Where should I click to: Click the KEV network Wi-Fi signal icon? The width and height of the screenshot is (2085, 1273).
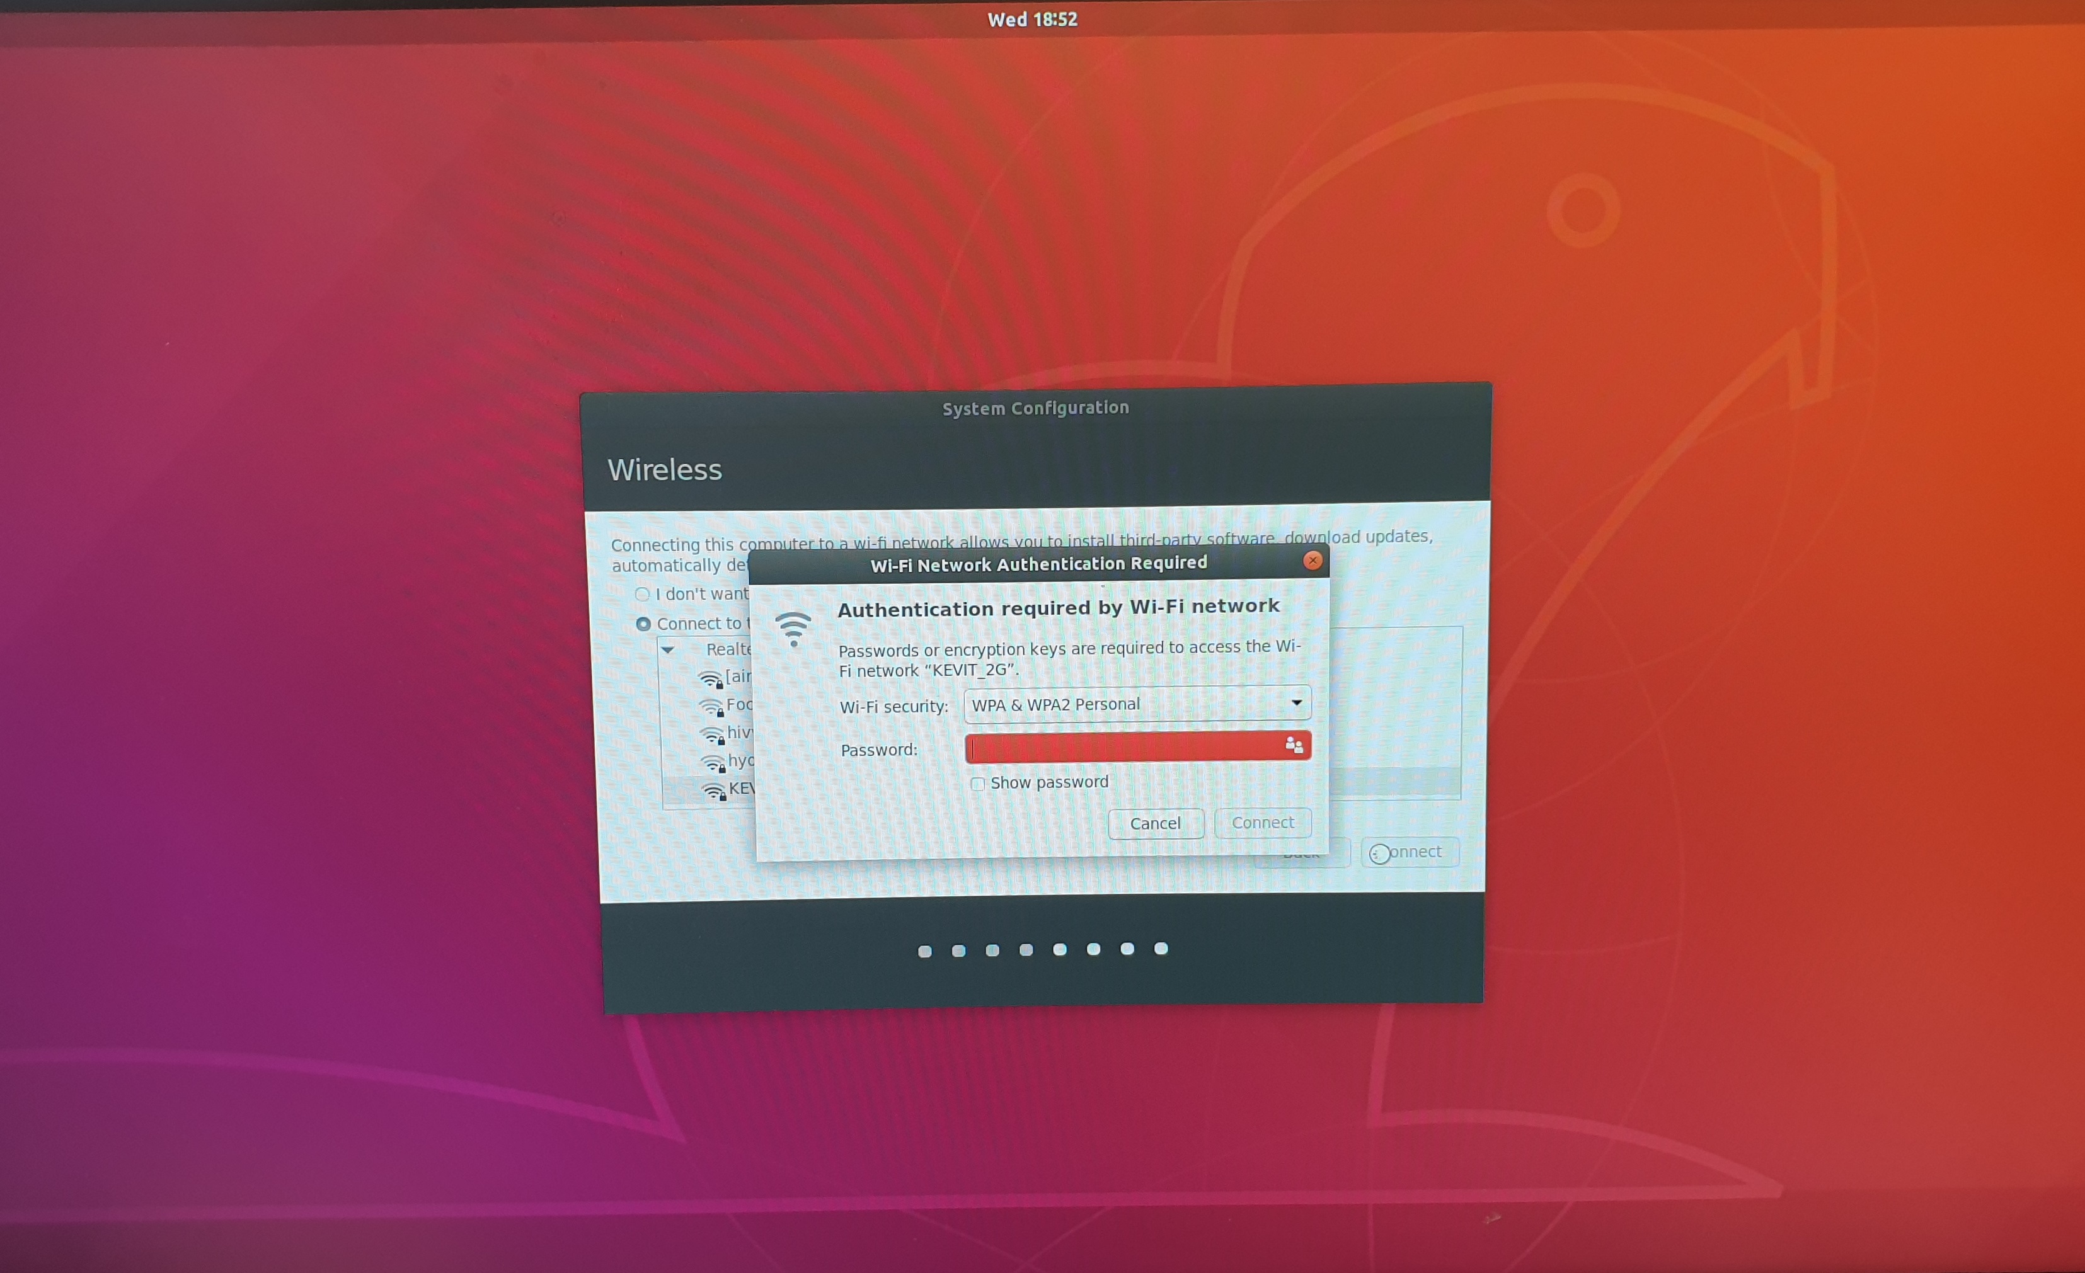click(715, 792)
